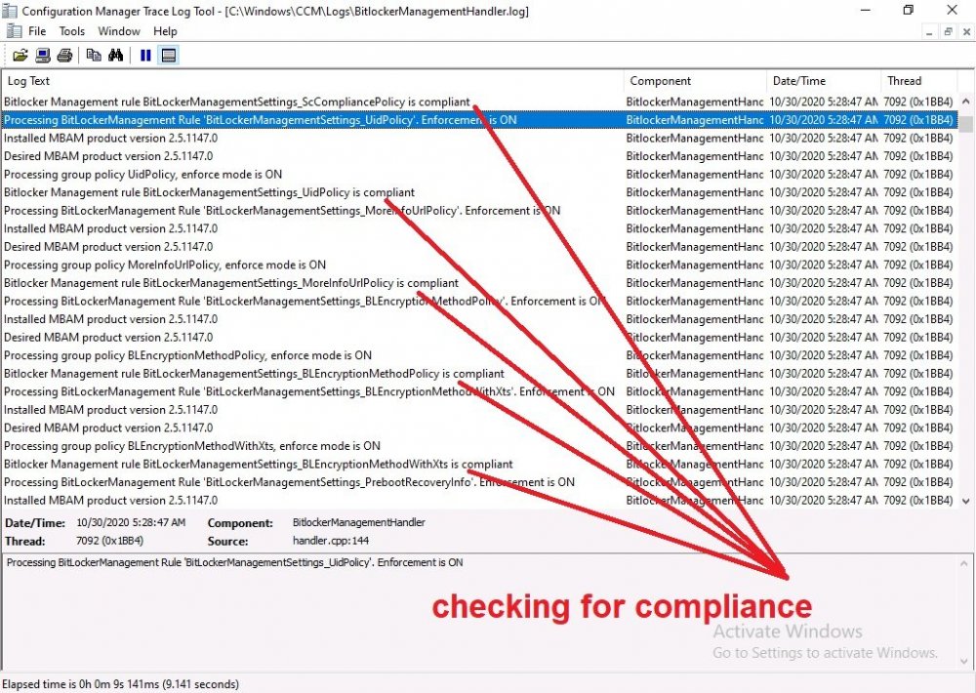Click the Date/Time column header
This screenshot has height=693, width=976.
824,81
